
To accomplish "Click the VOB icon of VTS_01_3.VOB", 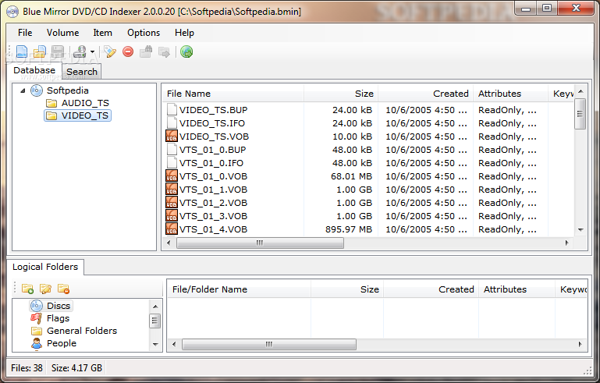I will click(172, 216).
